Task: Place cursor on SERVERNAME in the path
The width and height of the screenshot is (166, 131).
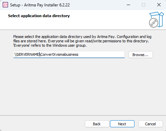Action: (28, 54)
